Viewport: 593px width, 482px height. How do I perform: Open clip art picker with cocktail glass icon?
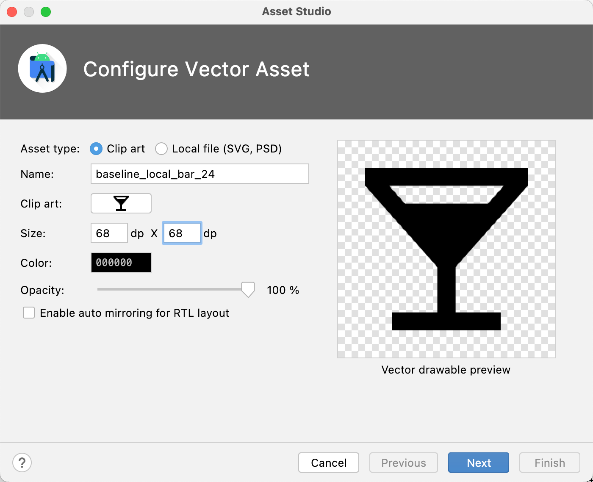coord(121,203)
